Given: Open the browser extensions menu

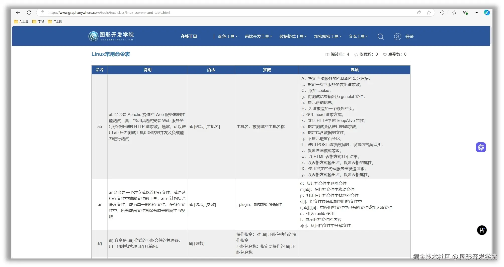Looking at the screenshot, I should pos(442,13).
